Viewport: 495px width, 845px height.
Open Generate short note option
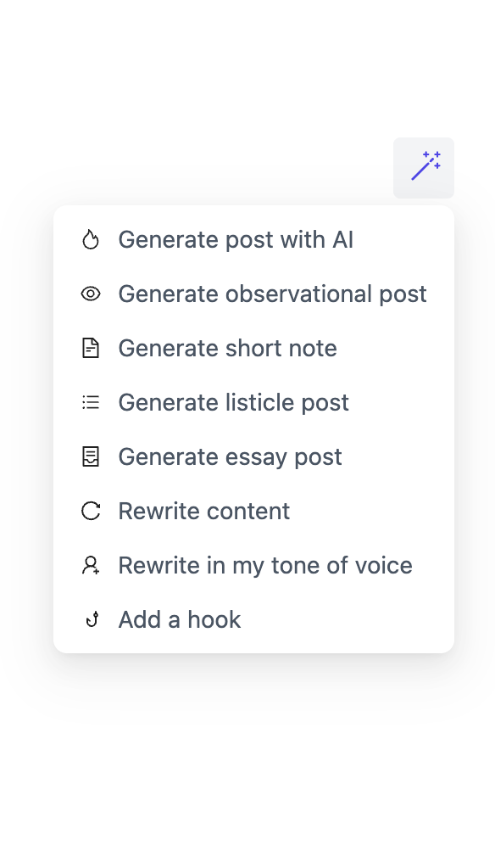pyautogui.click(x=227, y=348)
